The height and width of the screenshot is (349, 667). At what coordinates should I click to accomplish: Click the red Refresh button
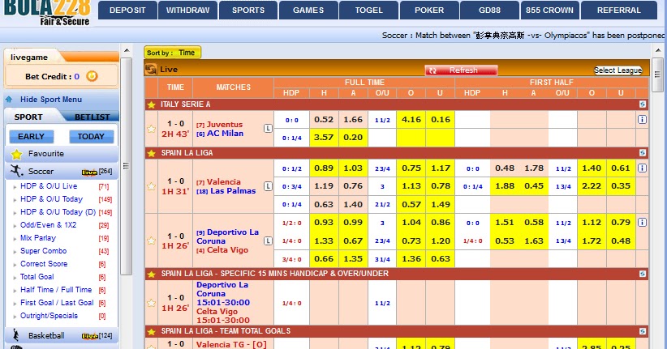461,70
